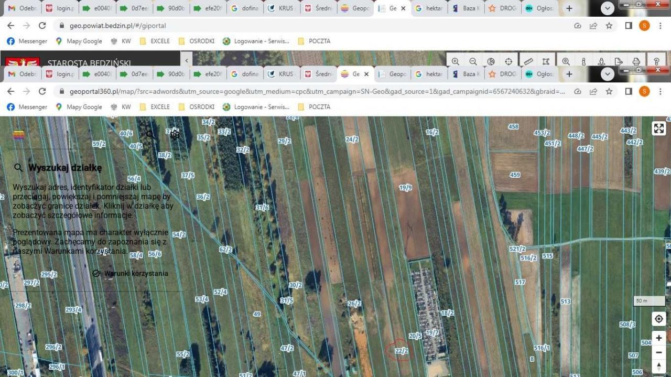Viewport: 671px width, 377px height.
Task: Expand the tab search dropdown arrow
Action: [x=607, y=74]
